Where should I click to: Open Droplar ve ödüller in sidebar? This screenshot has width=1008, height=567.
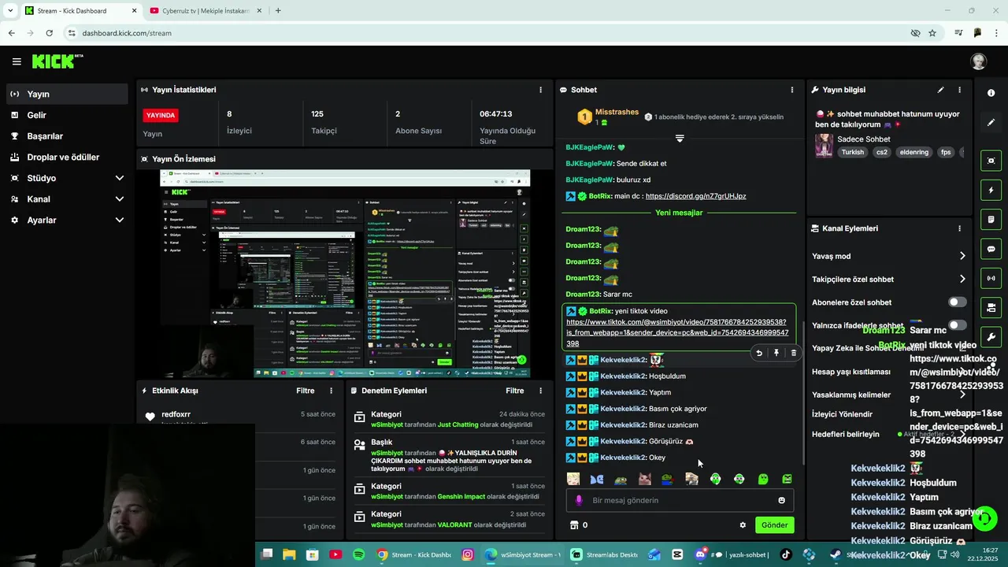64,157
